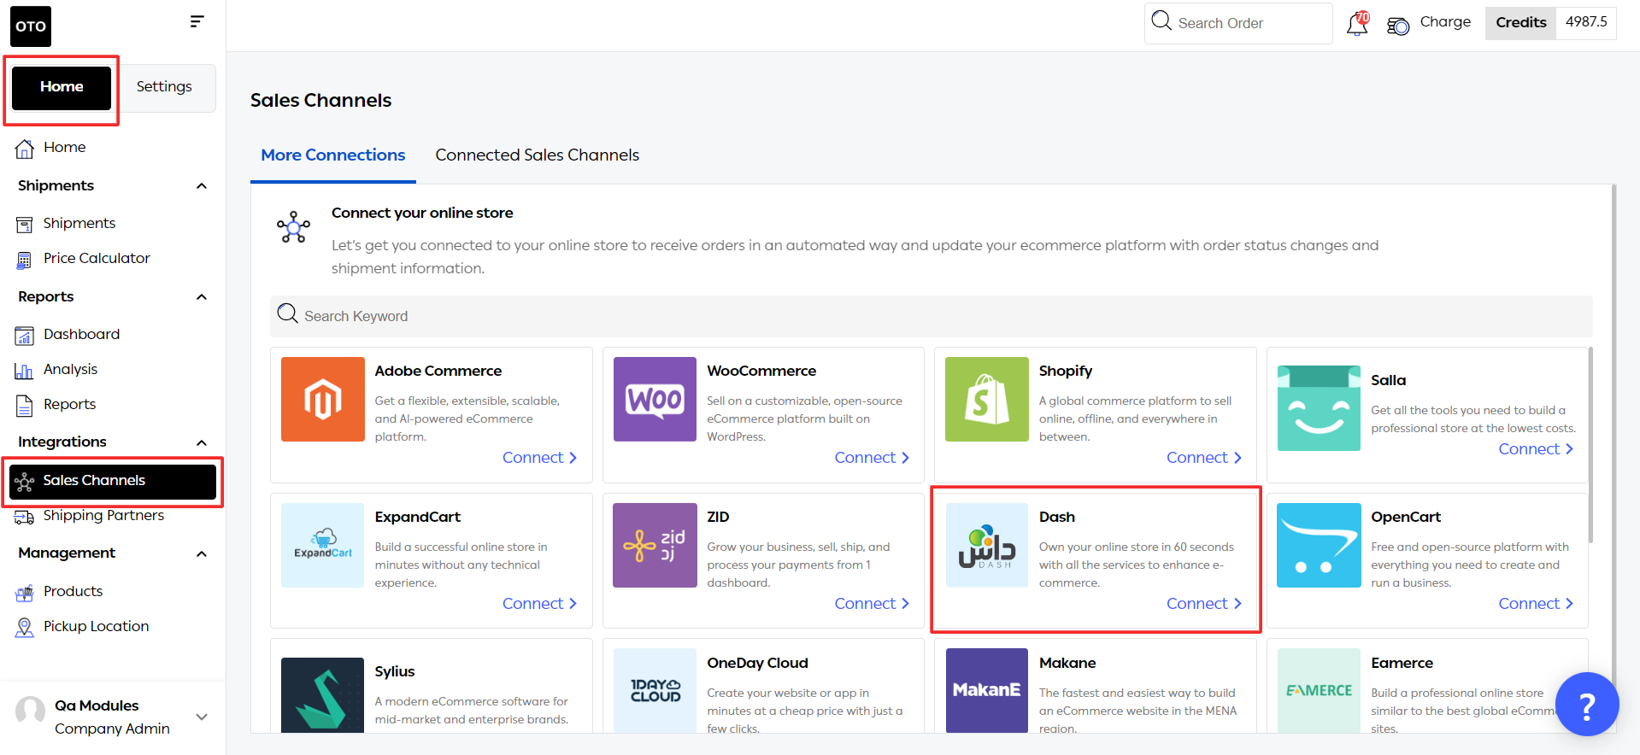Collapse the Shipments section
Screen dimensions: 1640x755
click(202, 186)
